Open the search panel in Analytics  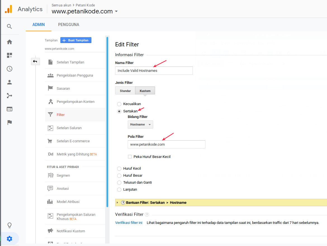point(10,26)
